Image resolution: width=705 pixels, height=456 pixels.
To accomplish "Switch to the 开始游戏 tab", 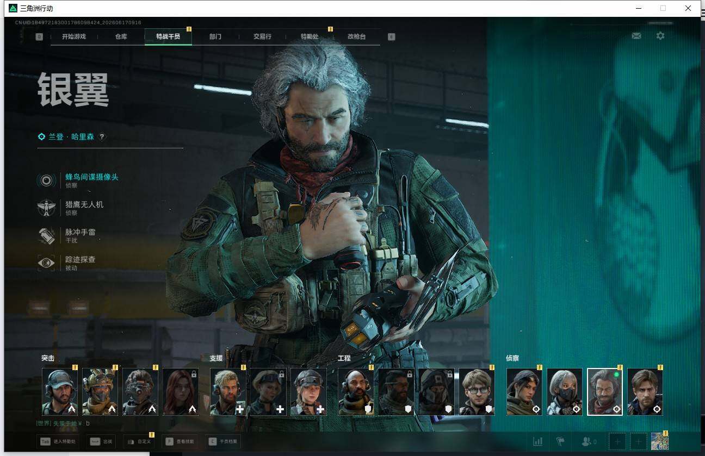I will tap(74, 37).
